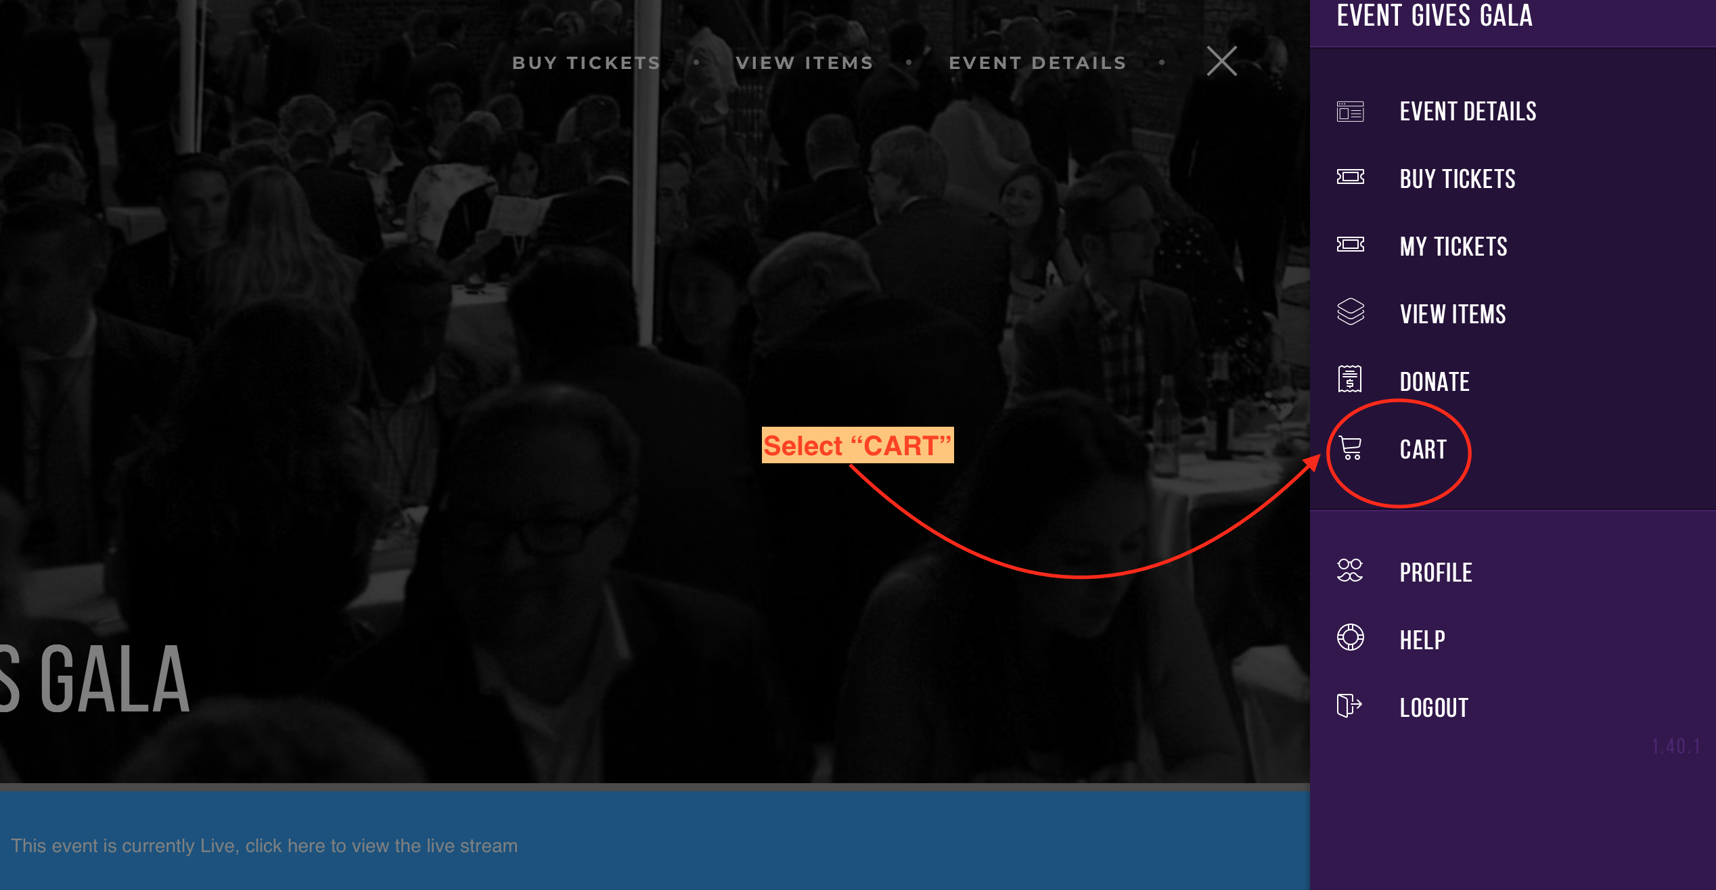The width and height of the screenshot is (1716, 890).
Task: Click the Logout door icon
Action: pos(1349,705)
